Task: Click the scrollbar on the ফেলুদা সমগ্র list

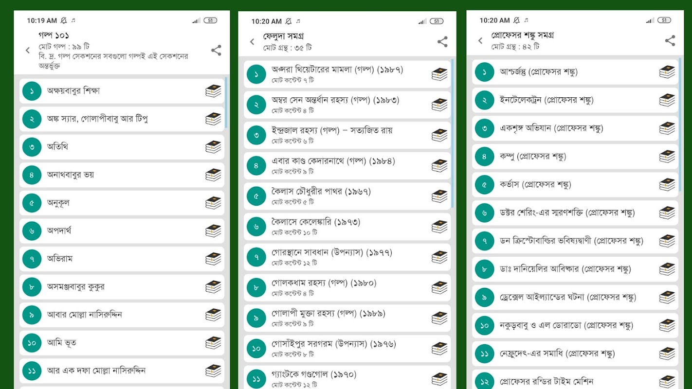Action: (452, 133)
